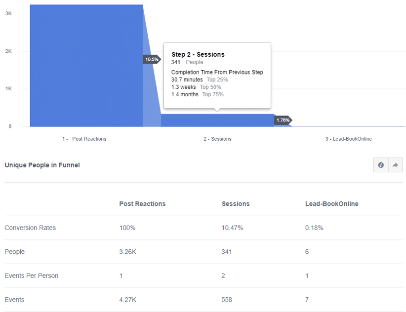Click the '3 - Lead-BookOnline' axis label

pos(348,139)
